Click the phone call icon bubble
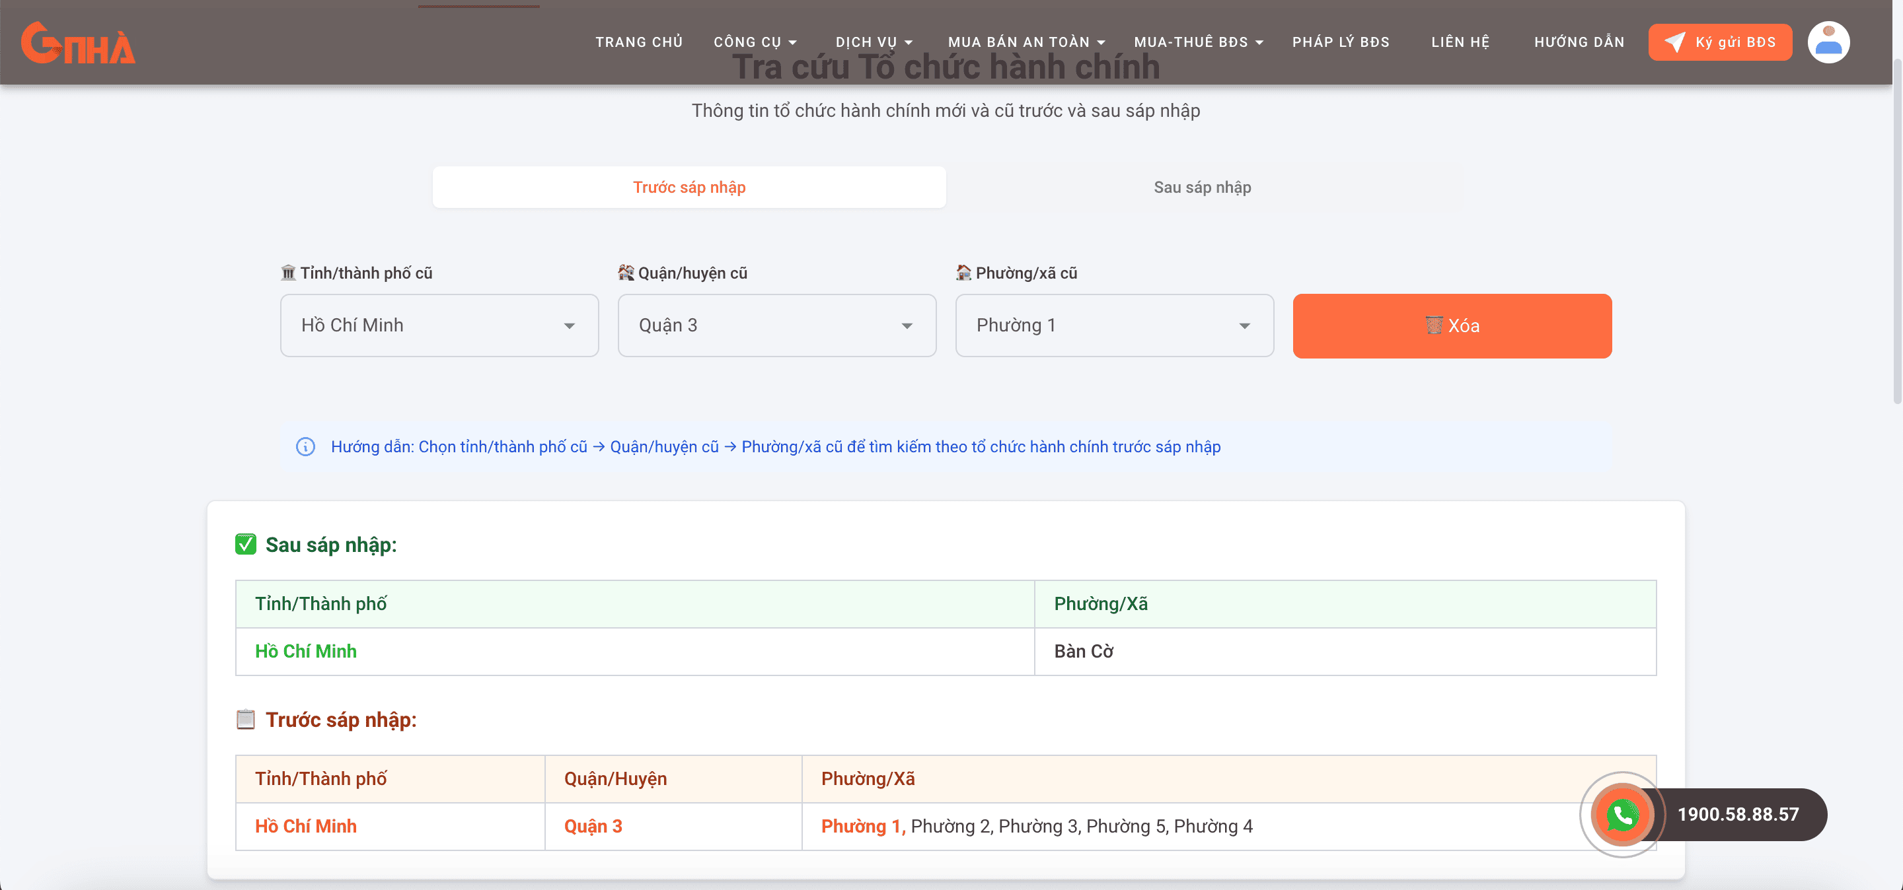The height and width of the screenshot is (890, 1903). [1622, 815]
